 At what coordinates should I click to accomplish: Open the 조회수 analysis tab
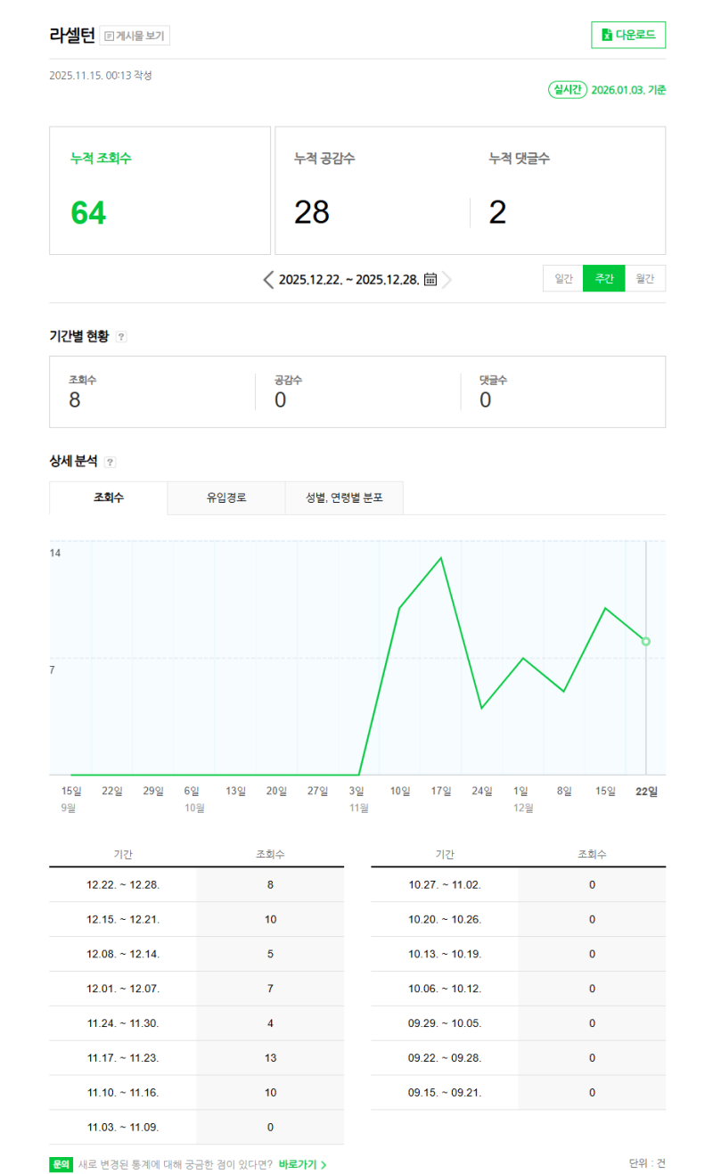(x=109, y=498)
